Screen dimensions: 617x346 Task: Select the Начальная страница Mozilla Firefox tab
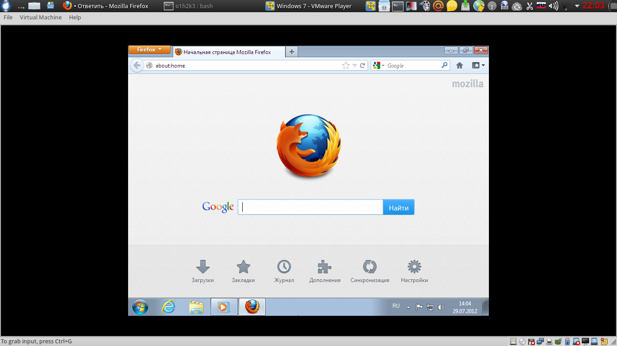coord(229,52)
